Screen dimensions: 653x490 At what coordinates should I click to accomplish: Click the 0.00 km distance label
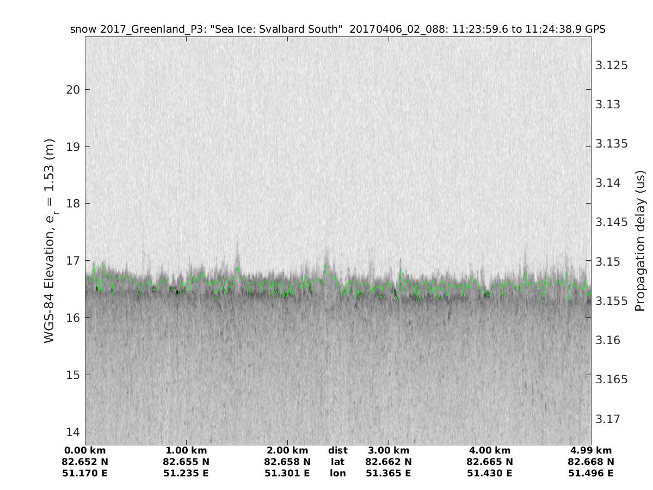(85, 451)
